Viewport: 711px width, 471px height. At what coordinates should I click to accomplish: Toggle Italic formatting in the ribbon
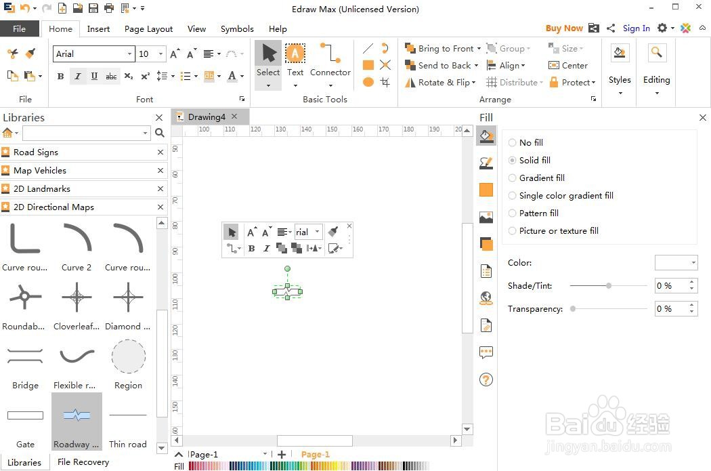(78, 76)
